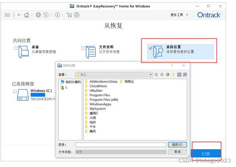Viewport: 236px width, 167px height.
Task: Select user L in sidebar
Action: click(x=63, y=88)
